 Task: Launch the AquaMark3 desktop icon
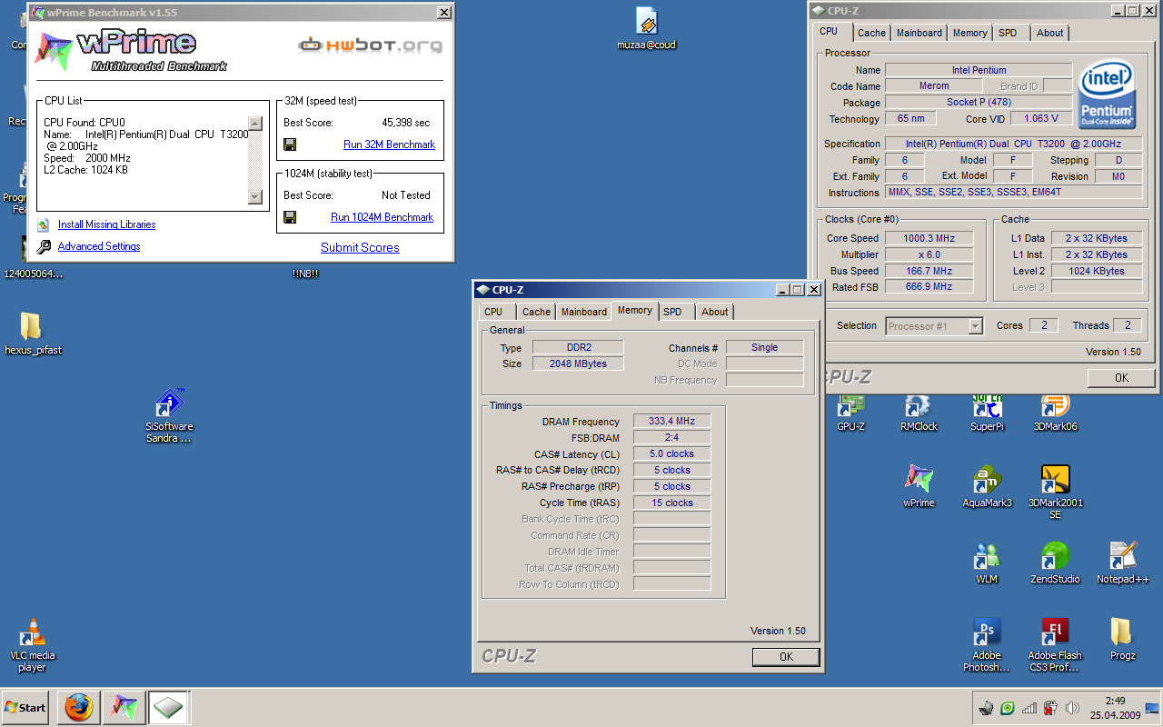(x=987, y=486)
